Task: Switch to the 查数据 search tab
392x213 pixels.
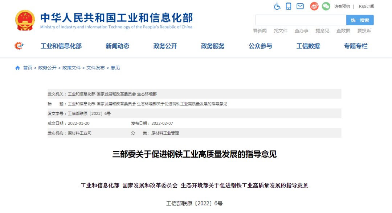Action: coord(343,31)
